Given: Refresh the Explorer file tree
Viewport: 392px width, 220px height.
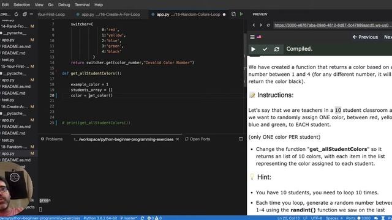Looking at the screenshot, I should click(x=17, y=14).
